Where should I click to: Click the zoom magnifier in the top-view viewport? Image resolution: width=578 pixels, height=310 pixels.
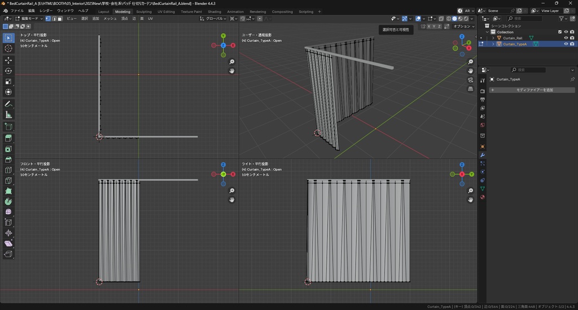click(x=232, y=62)
